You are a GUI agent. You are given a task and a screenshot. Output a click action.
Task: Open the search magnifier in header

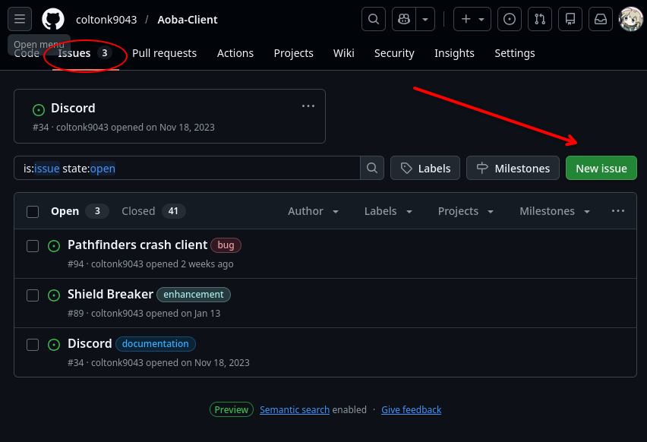(373, 19)
